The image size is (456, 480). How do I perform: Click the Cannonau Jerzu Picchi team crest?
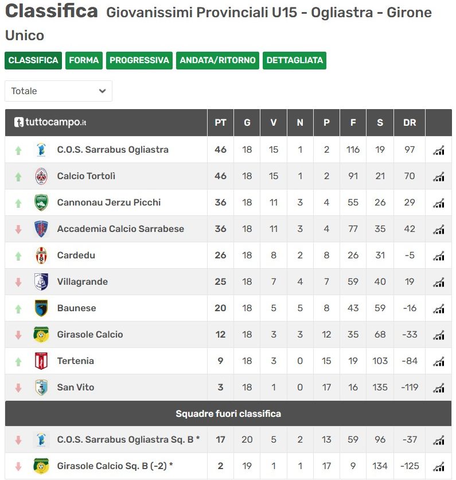(x=41, y=202)
